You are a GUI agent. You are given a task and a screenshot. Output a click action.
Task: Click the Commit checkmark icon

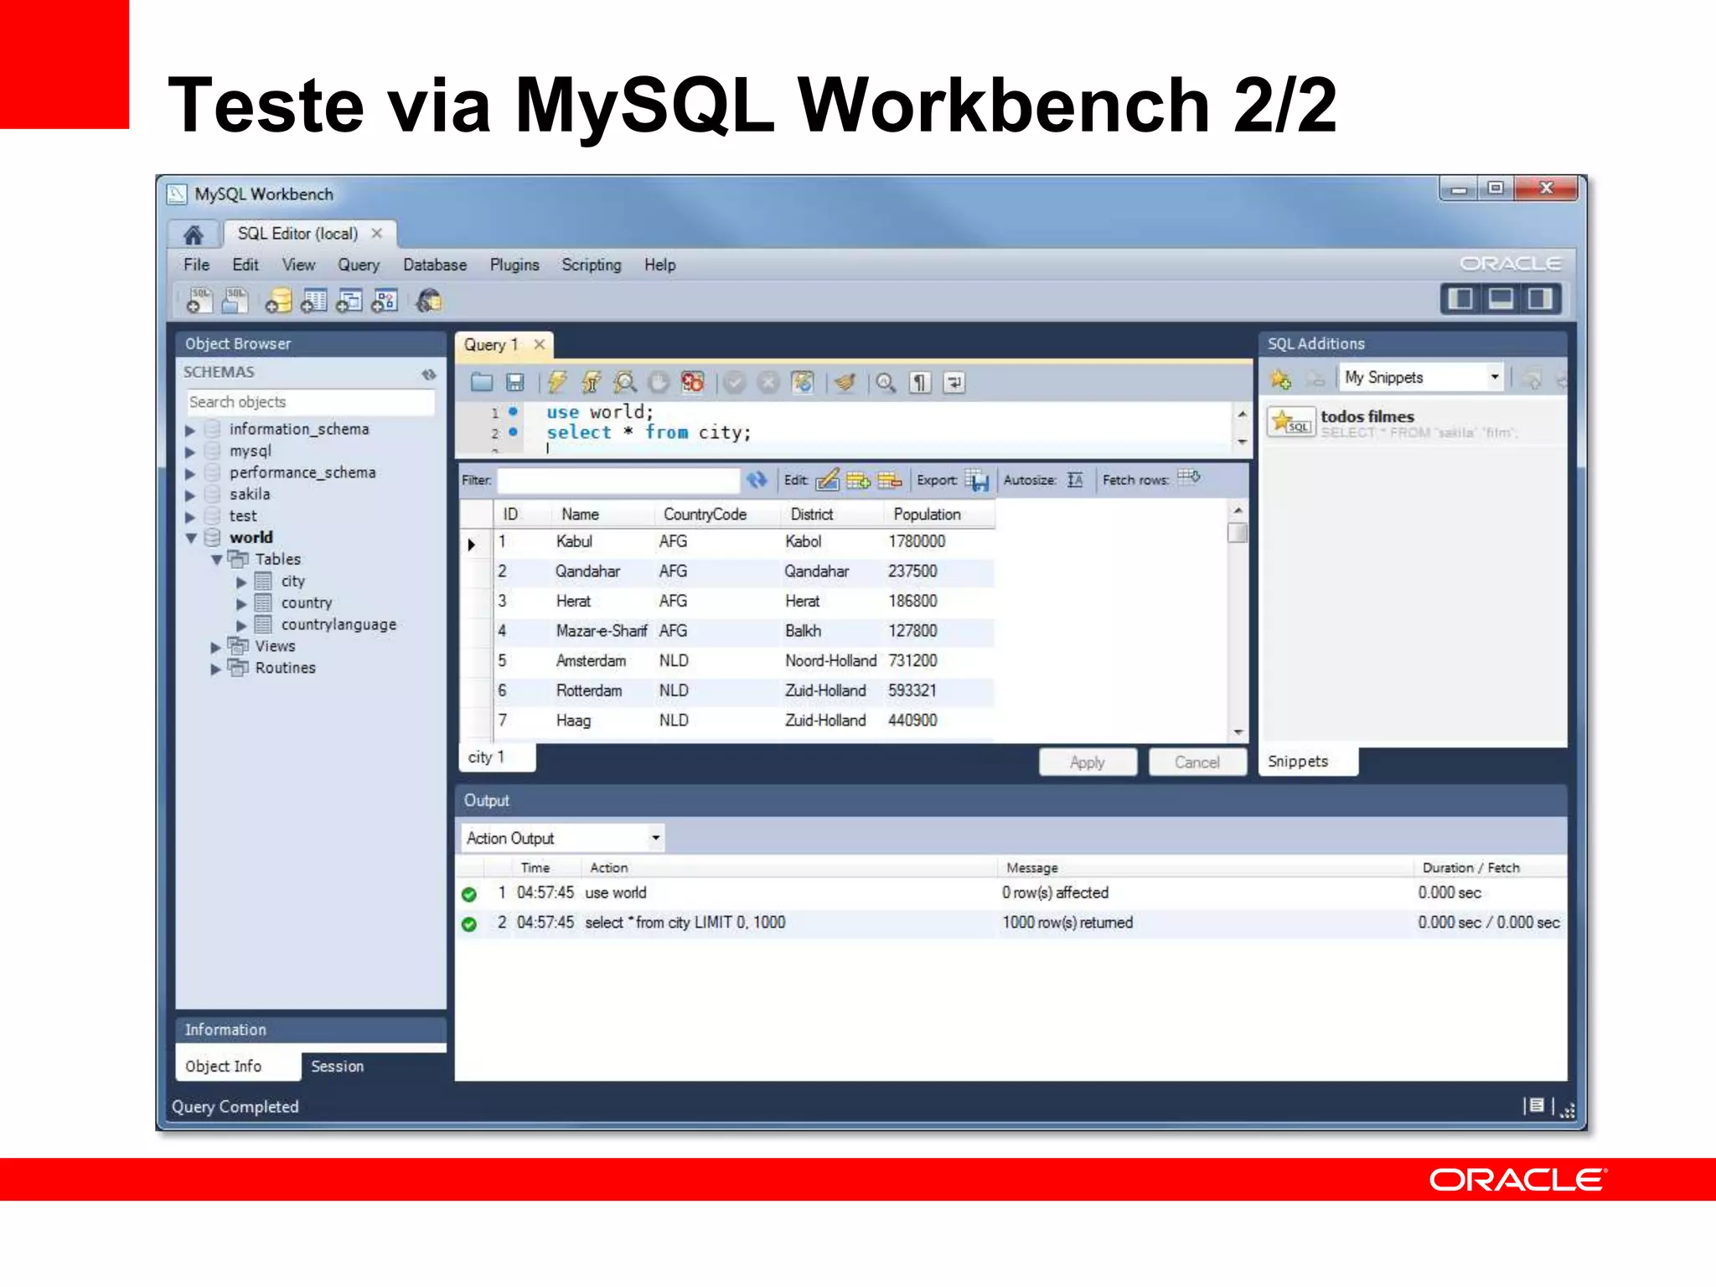click(x=734, y=383)
